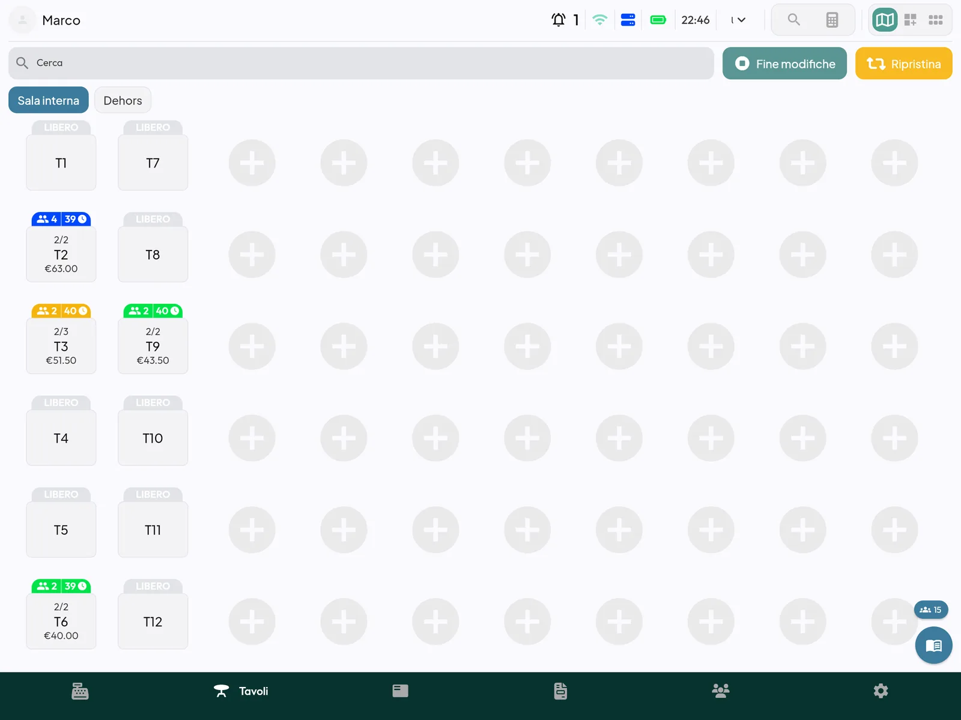The image size is (961, 720).
Task: Click the floating menu book button
Action: pyautogui.click(x=933, y=646)
